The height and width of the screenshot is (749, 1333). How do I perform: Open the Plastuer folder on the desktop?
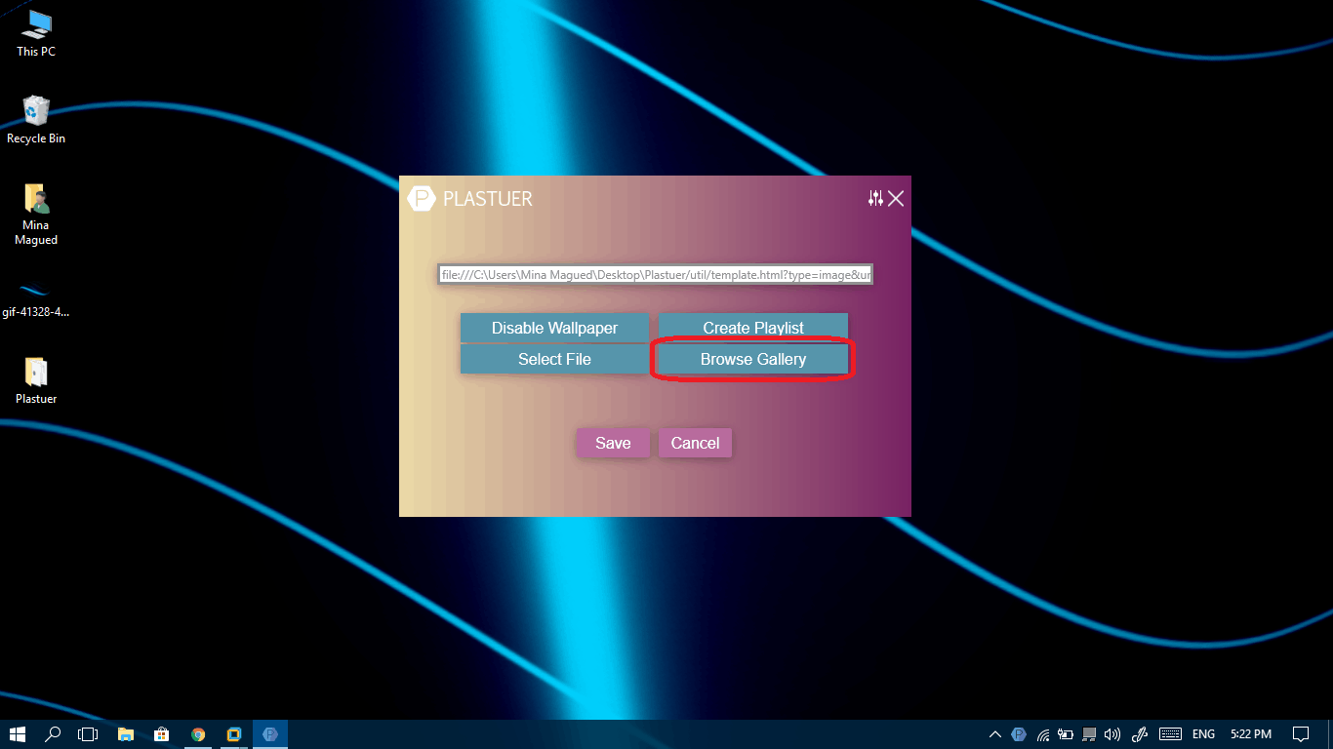coord(36,380)
